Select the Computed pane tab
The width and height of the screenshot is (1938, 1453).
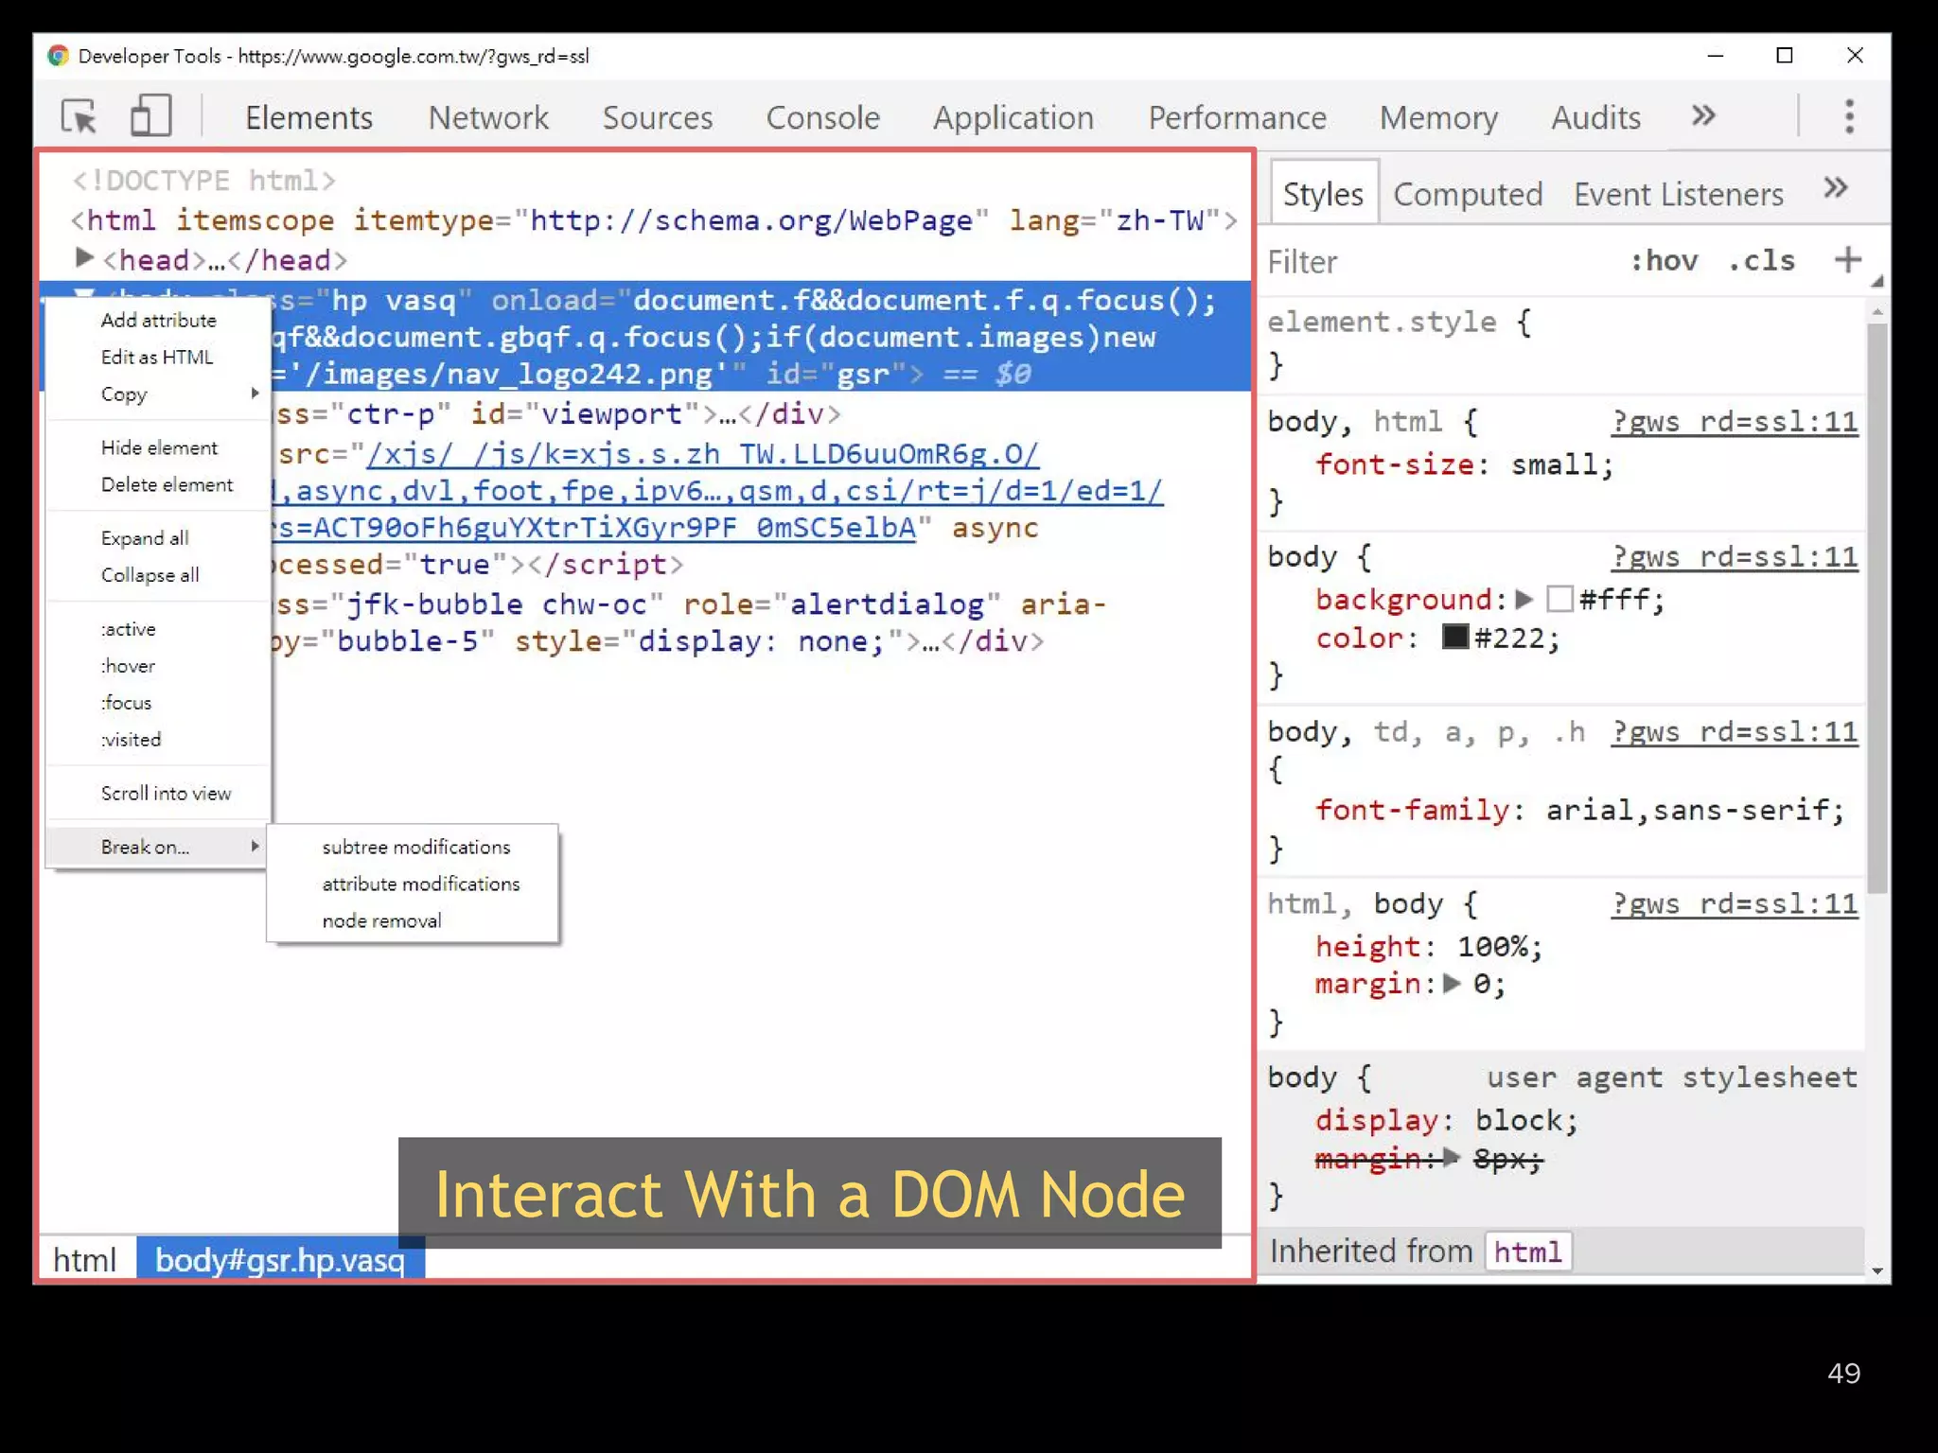coord(1468,194)
